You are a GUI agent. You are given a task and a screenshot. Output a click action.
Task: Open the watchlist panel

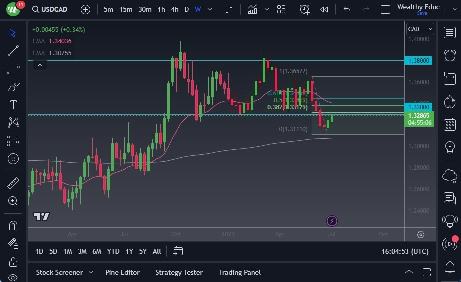click(x=450, y=32)
